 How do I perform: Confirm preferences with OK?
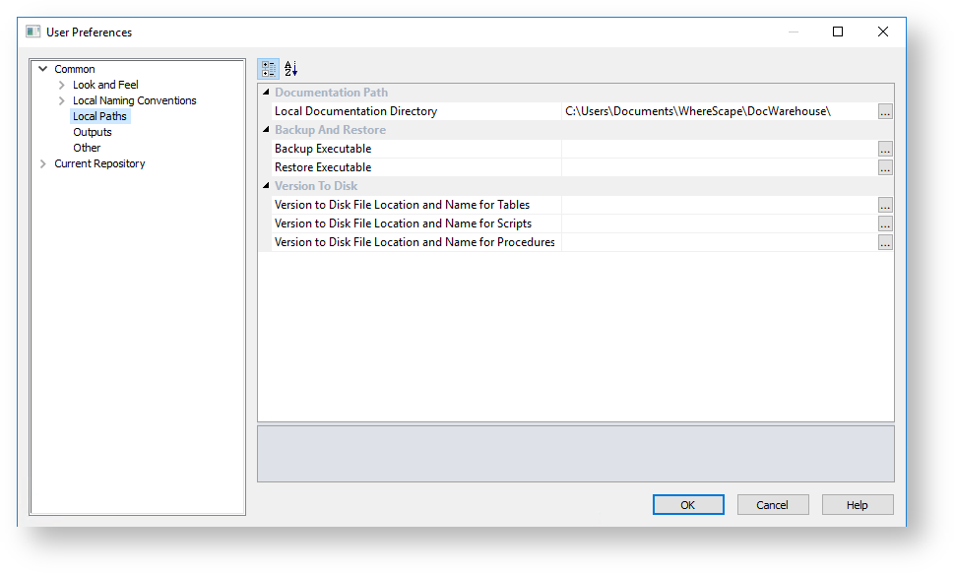pos(688,504)
